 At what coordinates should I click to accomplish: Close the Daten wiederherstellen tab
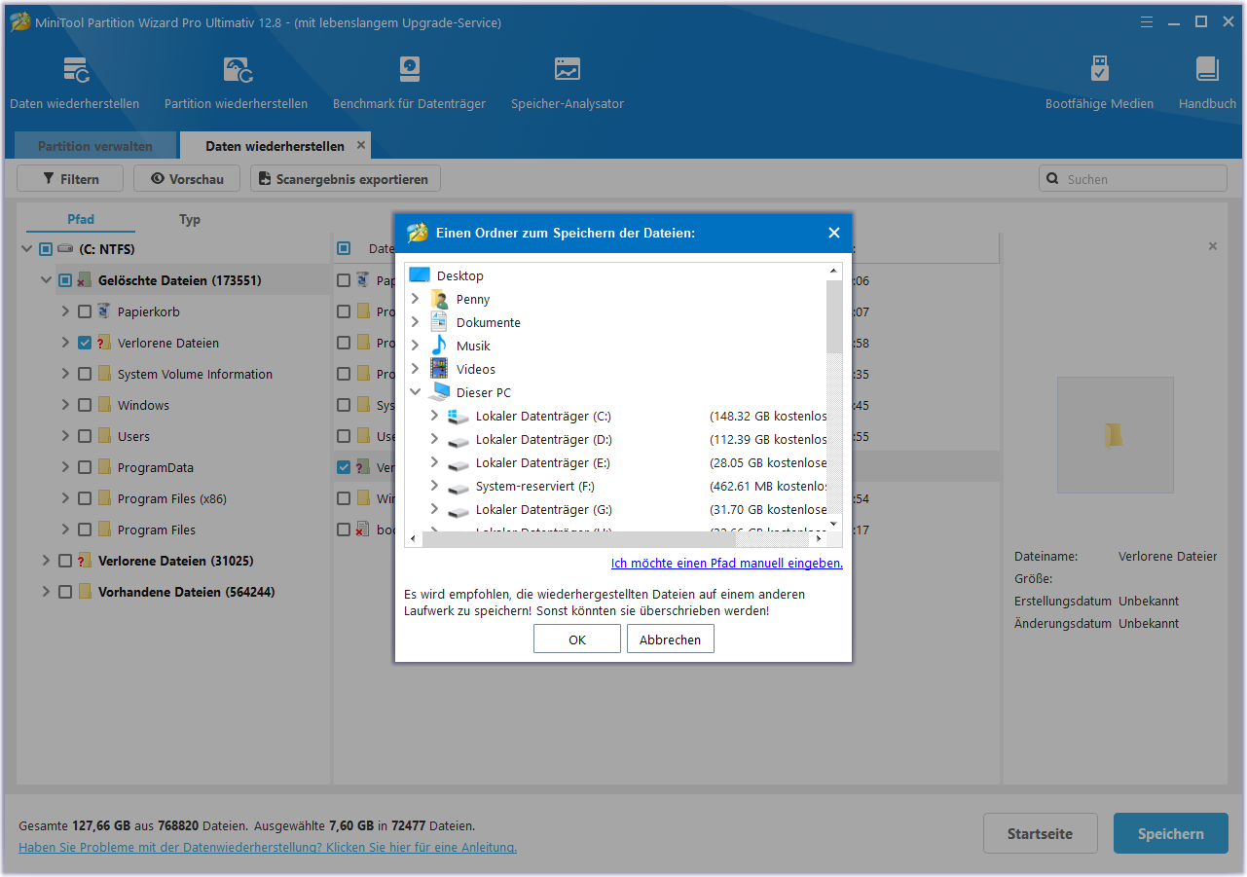coord(361,145)
